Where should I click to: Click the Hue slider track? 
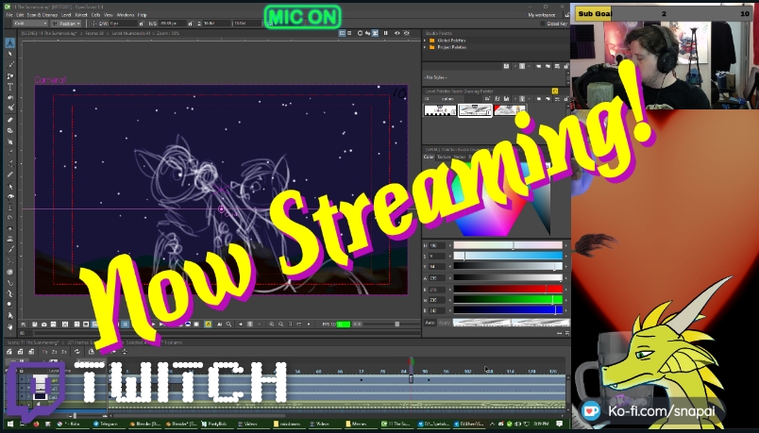[x=508, y=246]
